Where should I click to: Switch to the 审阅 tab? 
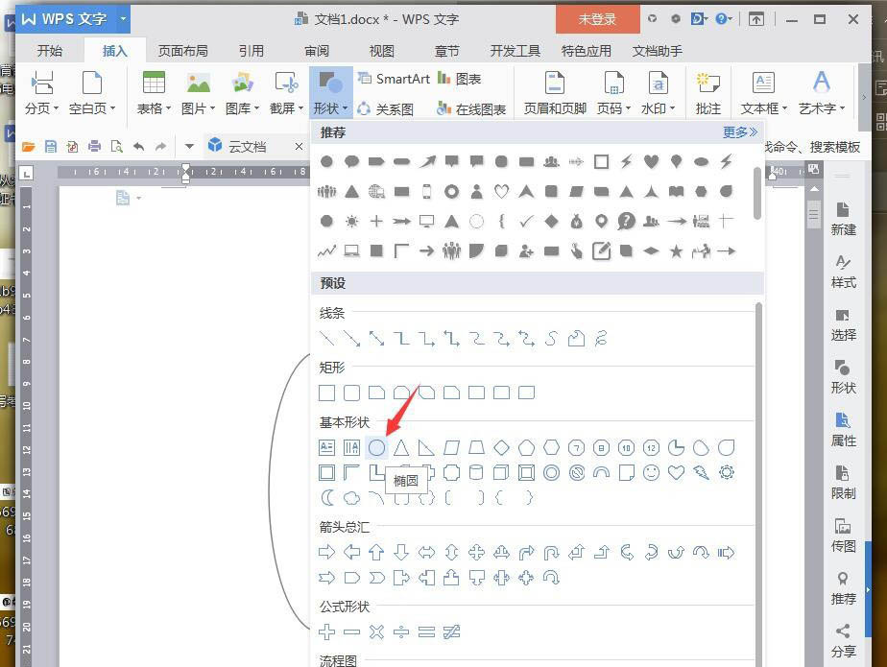click(x=317, y=51)
